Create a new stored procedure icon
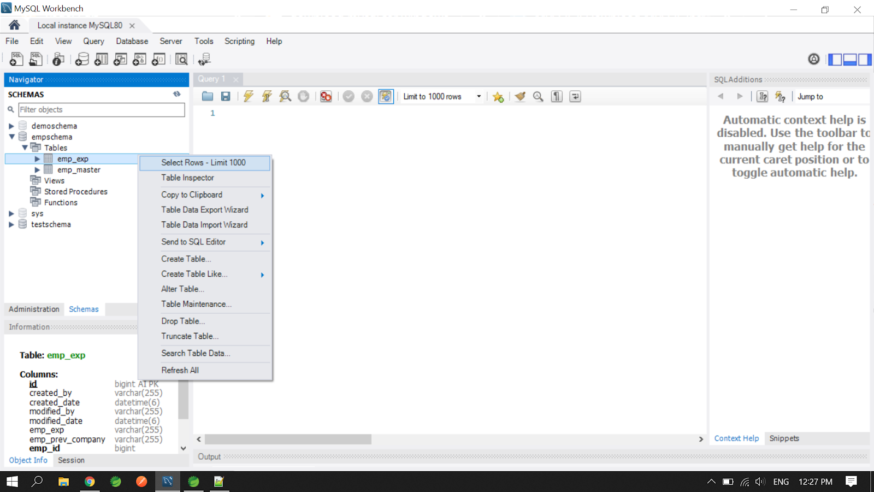874x492 pixels. [x=139, y=59]
